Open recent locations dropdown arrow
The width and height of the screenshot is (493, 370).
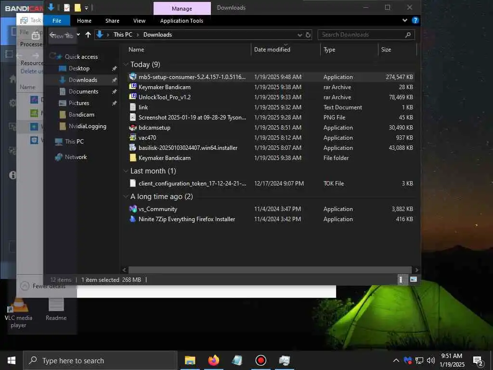78,35
